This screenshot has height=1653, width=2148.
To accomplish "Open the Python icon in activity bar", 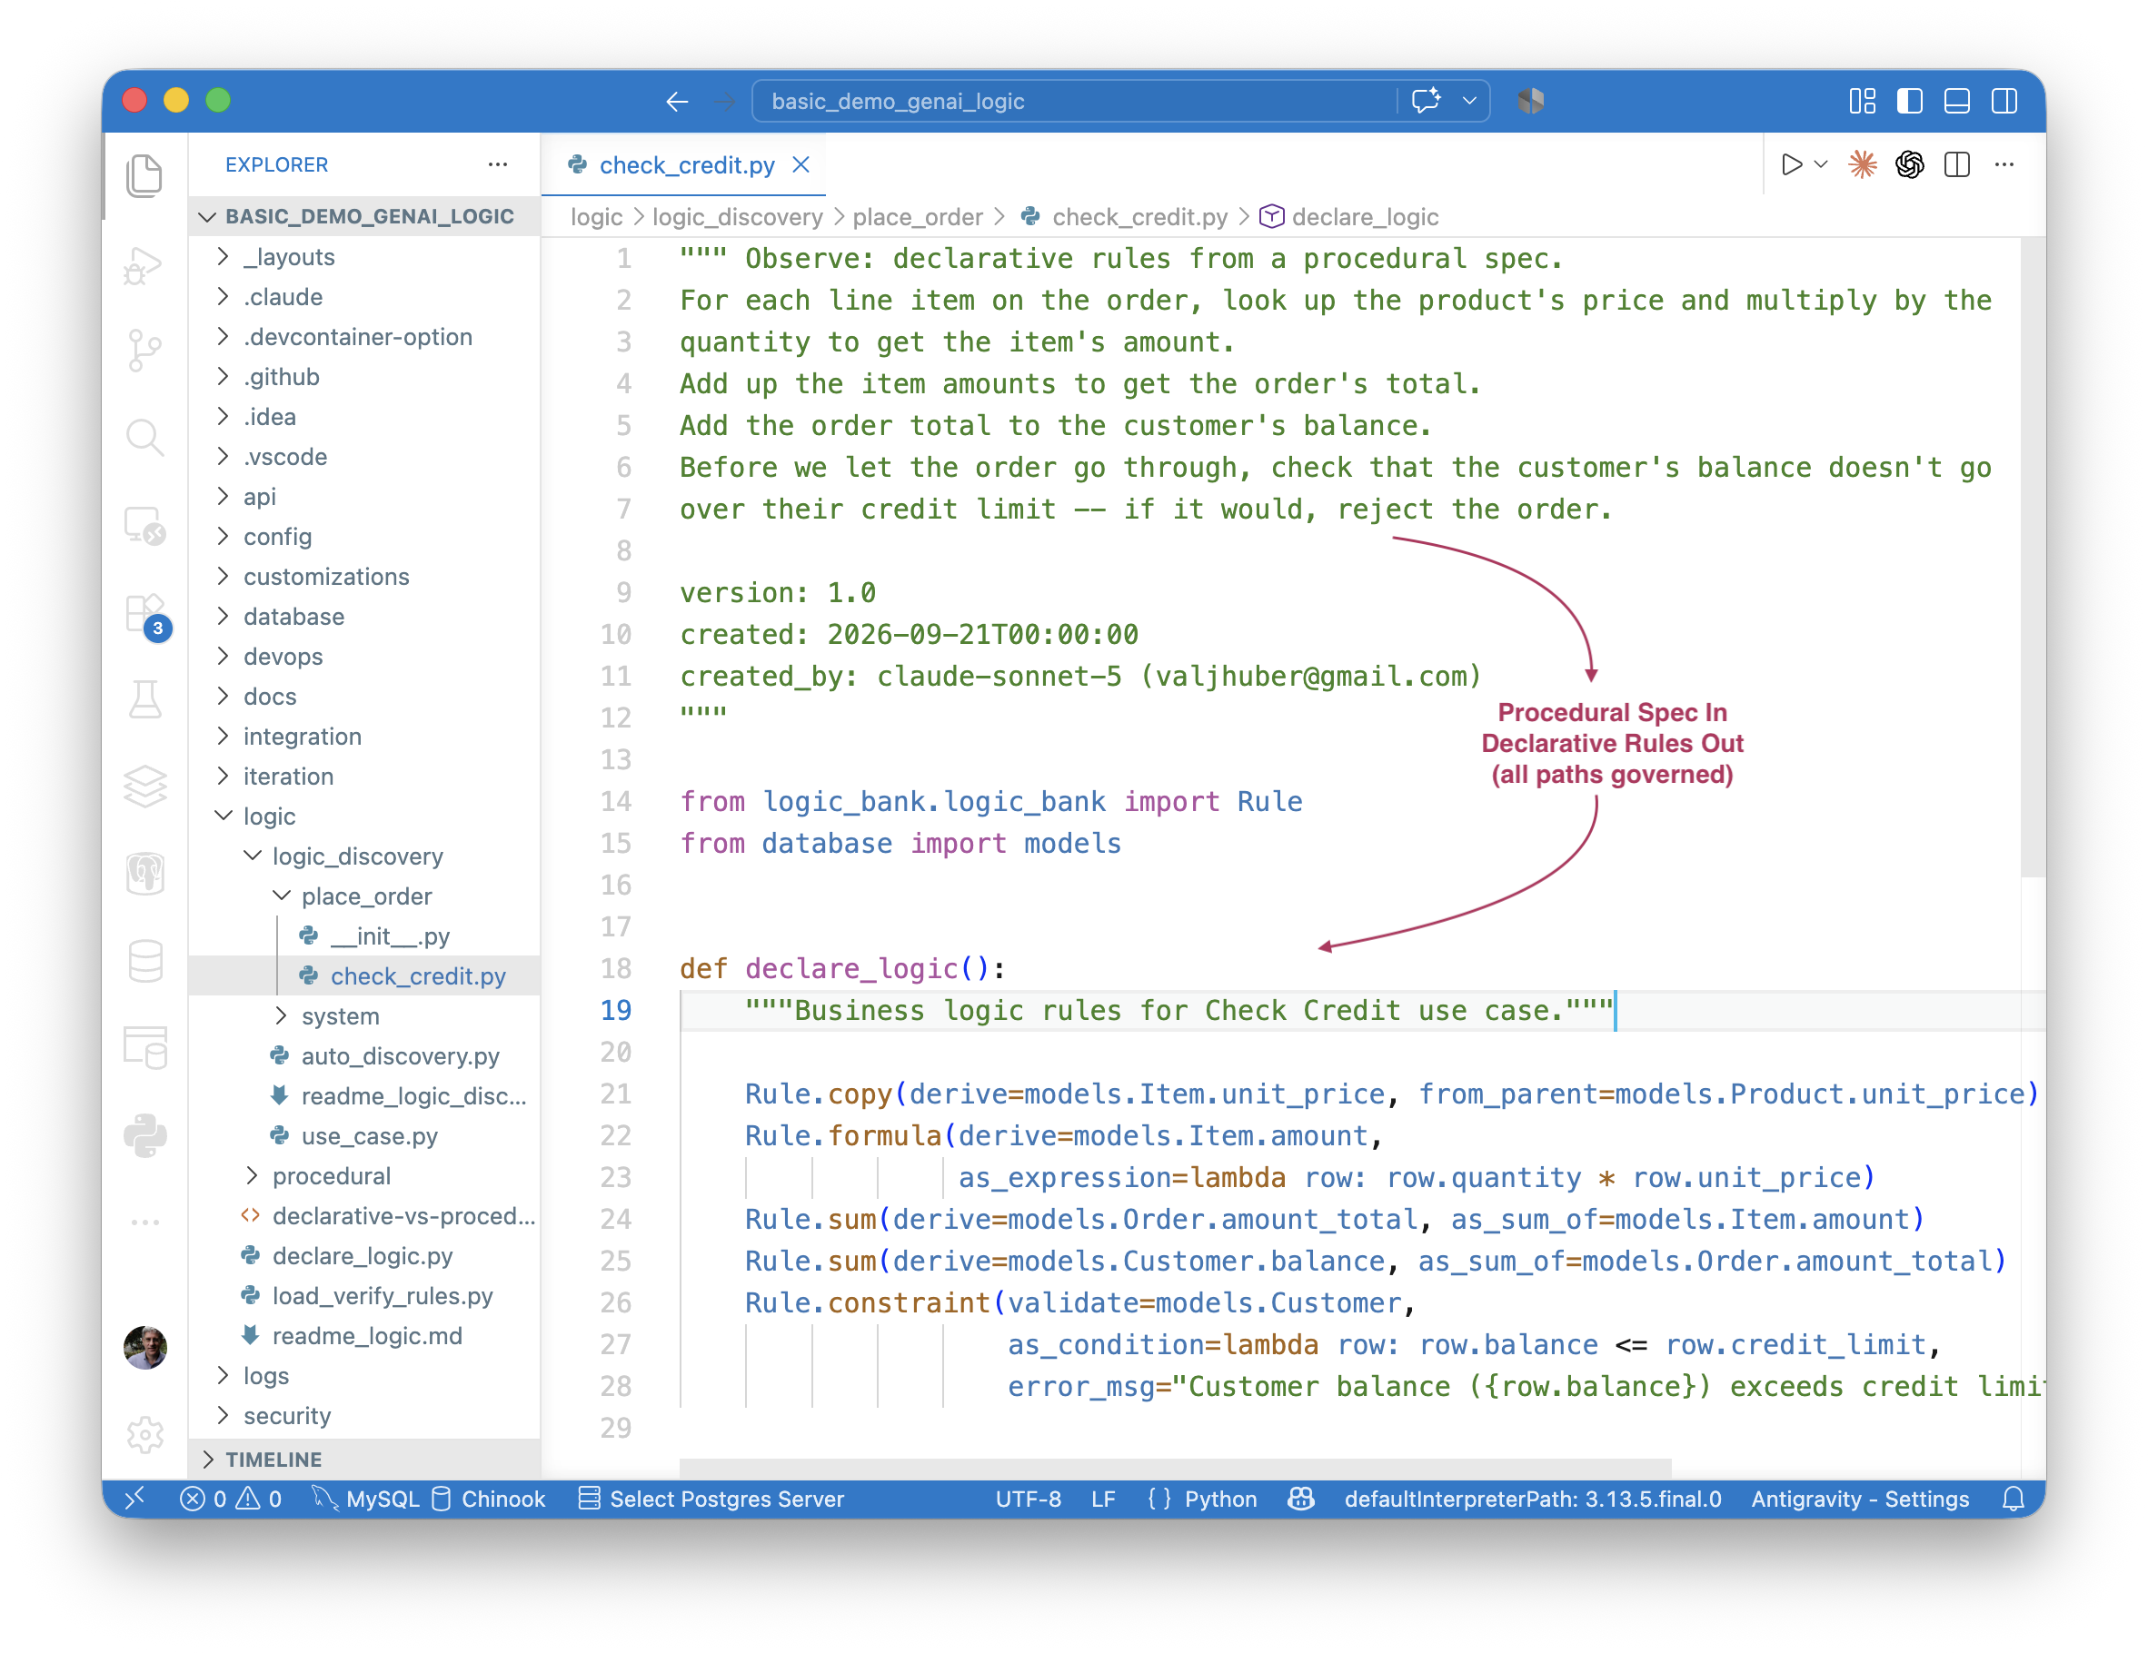I will point(144,1134).
